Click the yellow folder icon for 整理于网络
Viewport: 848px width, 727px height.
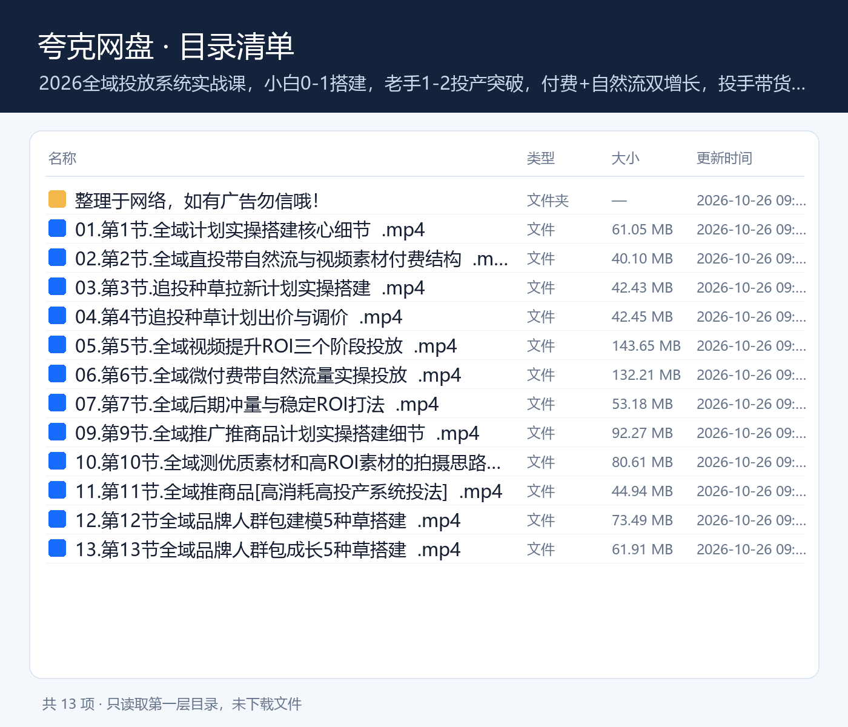[57, 199]
